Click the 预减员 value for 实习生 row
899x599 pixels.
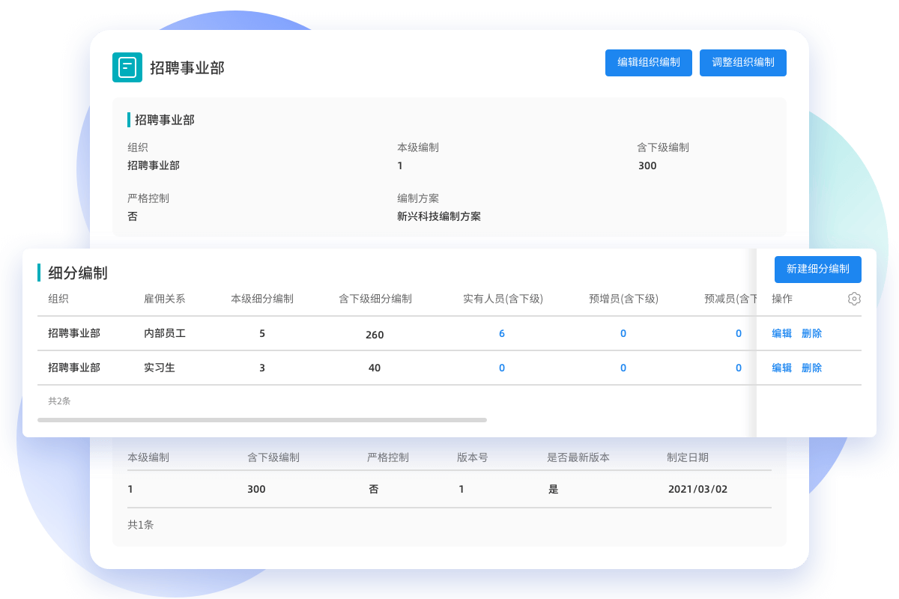click(x=738, y=368)
